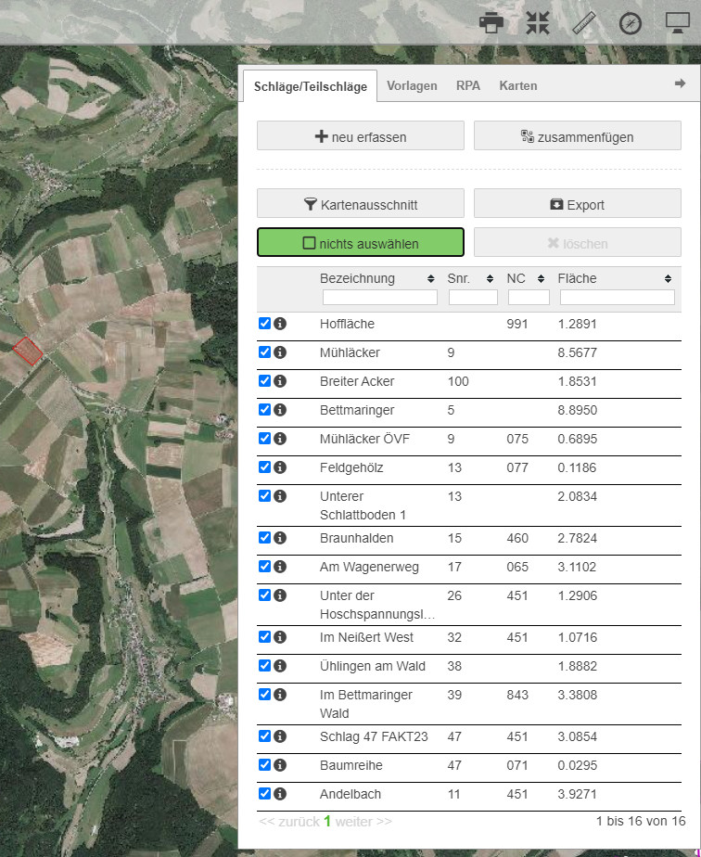This screenshot has width=701, height=857.
Task: Click the area value 2.0834
Action: [x=578, y=497]
